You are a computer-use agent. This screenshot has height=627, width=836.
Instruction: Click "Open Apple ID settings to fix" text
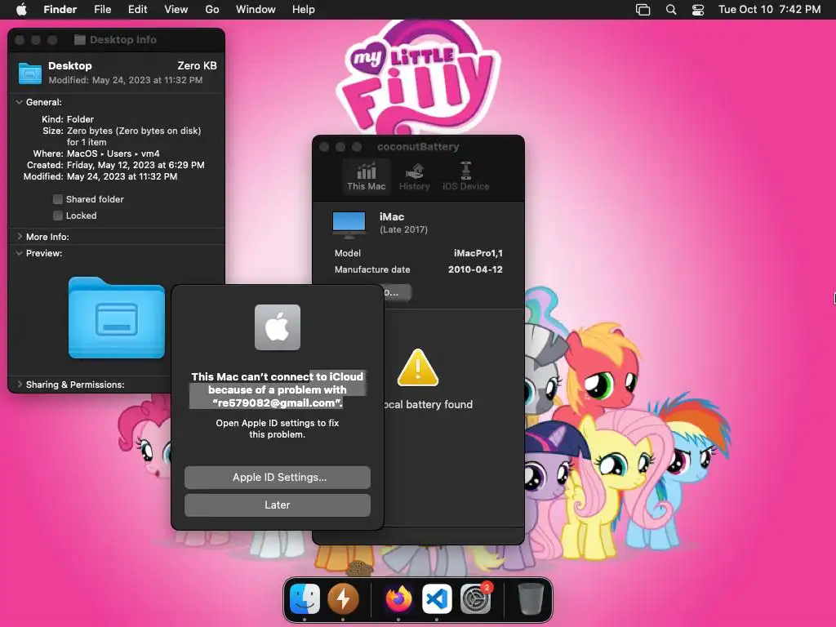[278, 423]
